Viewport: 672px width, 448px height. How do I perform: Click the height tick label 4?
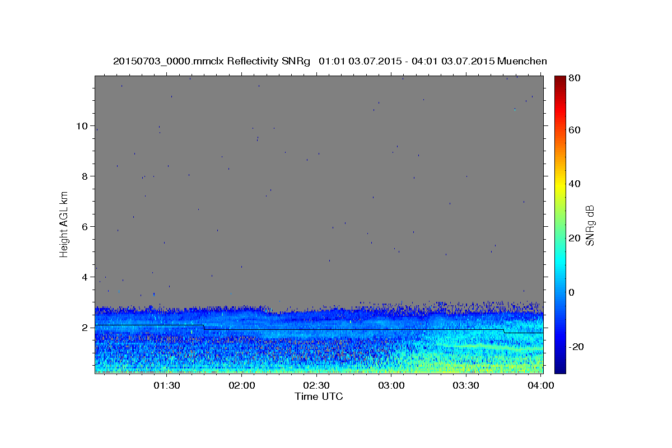coord(85,277)
